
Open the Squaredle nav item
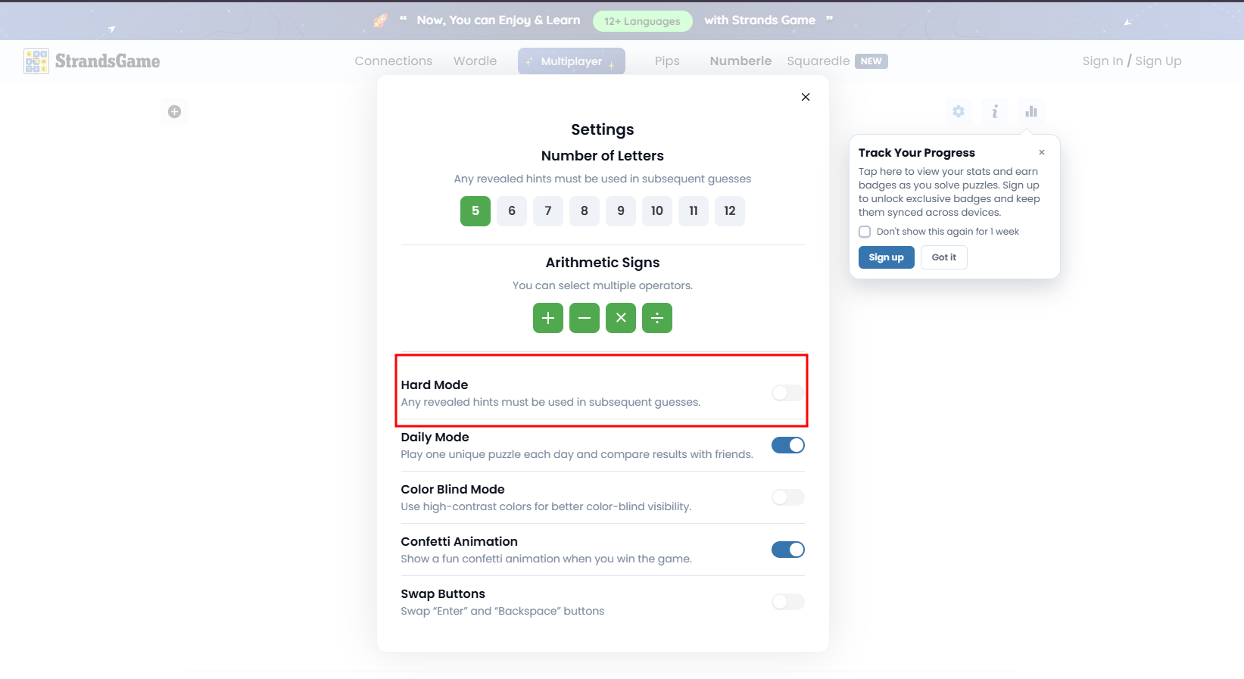(837, 61)
